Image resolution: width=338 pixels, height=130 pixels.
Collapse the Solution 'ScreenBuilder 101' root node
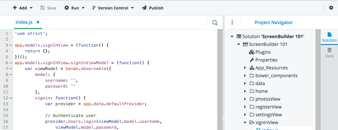pos(232,36)
